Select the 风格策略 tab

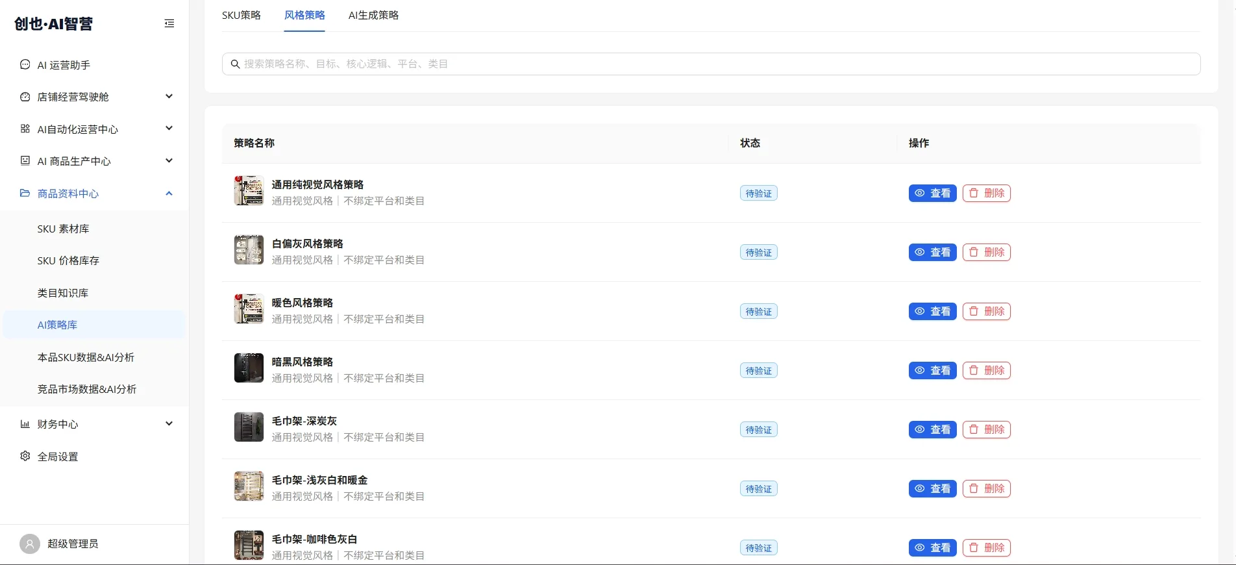click(304, 15)
